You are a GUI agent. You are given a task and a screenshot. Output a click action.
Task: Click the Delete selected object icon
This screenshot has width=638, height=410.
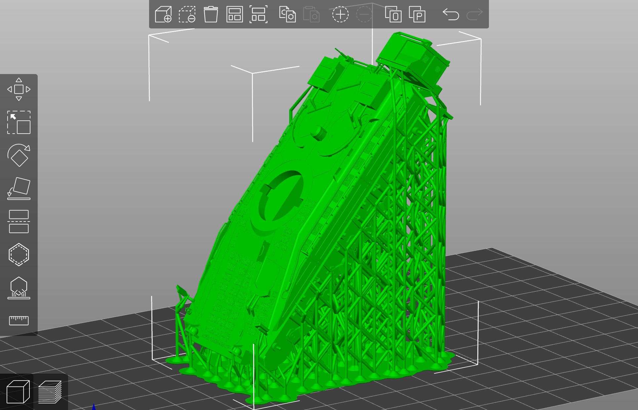point(187,14)
